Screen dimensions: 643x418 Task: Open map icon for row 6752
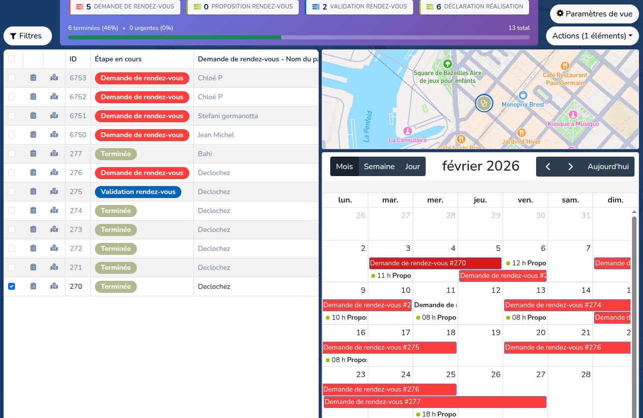(x=54, y=97)
